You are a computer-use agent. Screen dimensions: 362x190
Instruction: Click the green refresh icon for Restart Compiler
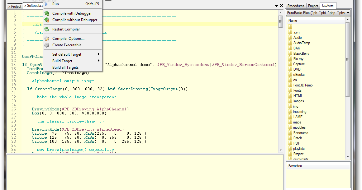[47, 29]
